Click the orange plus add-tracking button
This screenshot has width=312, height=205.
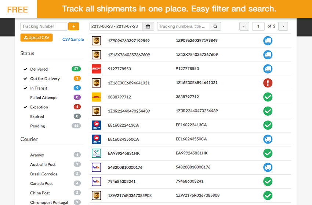click(x=73, y=26)
